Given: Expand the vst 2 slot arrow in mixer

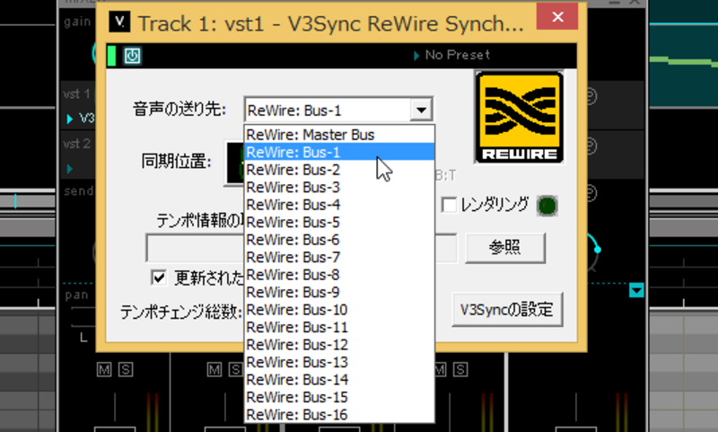Looking at the screenshot, I should coord(70,169).
